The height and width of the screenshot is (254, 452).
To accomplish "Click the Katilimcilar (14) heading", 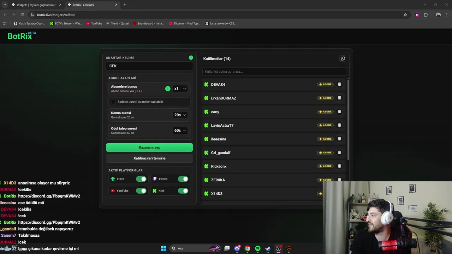I will click(217, 59).
